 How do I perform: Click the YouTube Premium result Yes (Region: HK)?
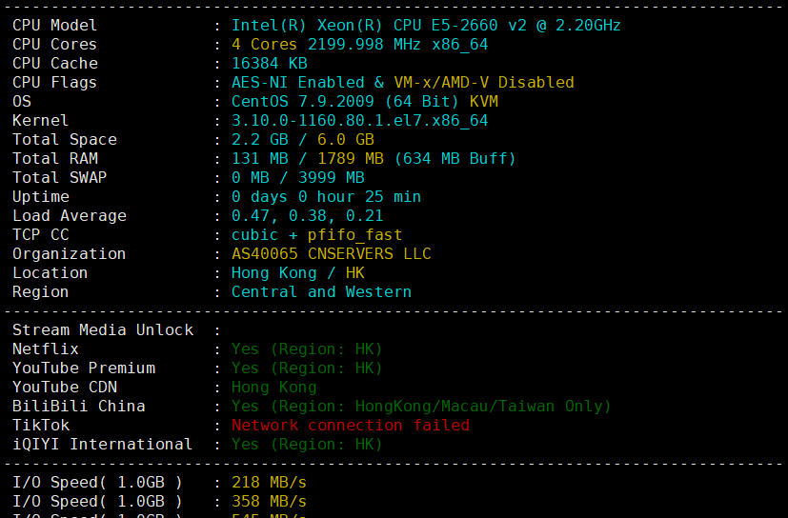[x=307, y=369]
